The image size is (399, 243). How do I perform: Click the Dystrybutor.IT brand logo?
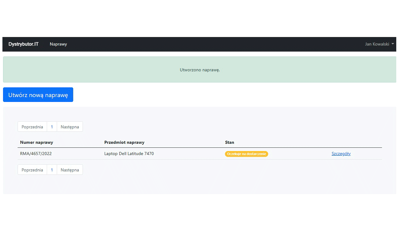(23, 44)
